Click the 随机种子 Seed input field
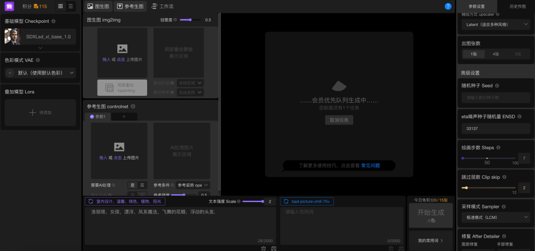Viewport: 535px width, 251px height. point(495,98)
